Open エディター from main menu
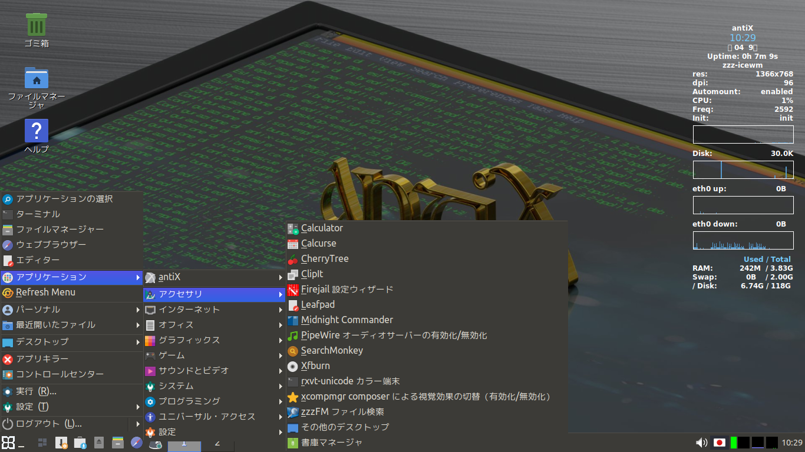This screenshot has width=805, height=452. [72, 260]
